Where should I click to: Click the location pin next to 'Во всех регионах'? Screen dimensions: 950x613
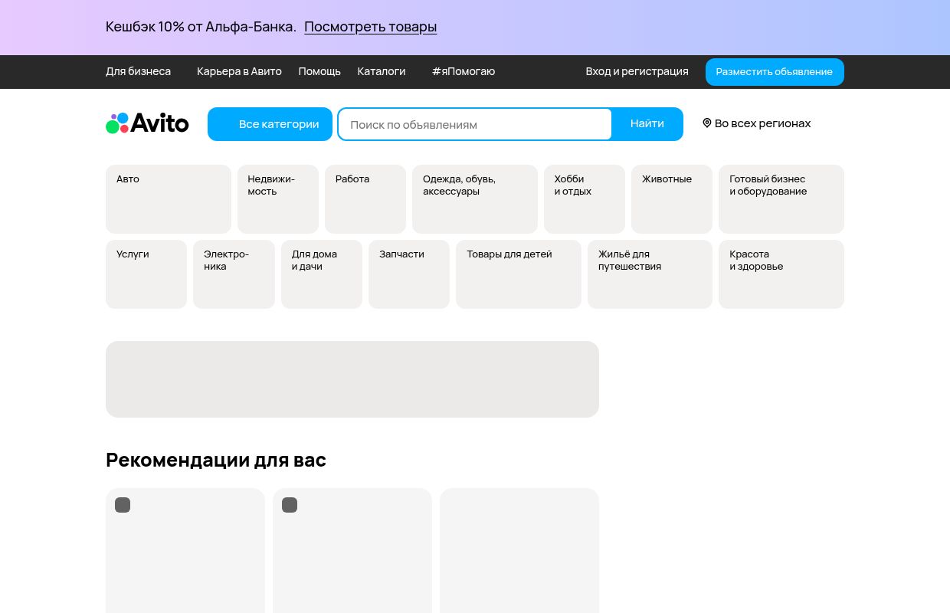tap(707, 123)
